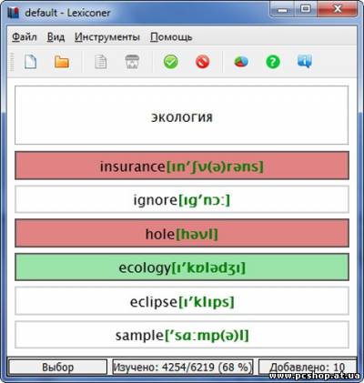Open the Помощь menu
The image size is (364, 383).
point(171,37)
